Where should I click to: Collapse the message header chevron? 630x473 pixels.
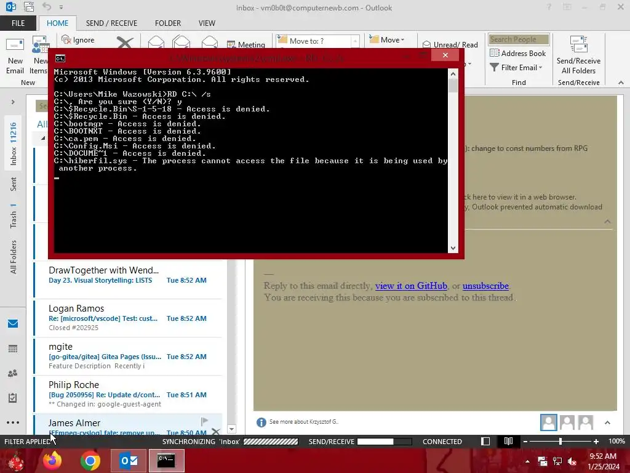click(x=607, y=222)
